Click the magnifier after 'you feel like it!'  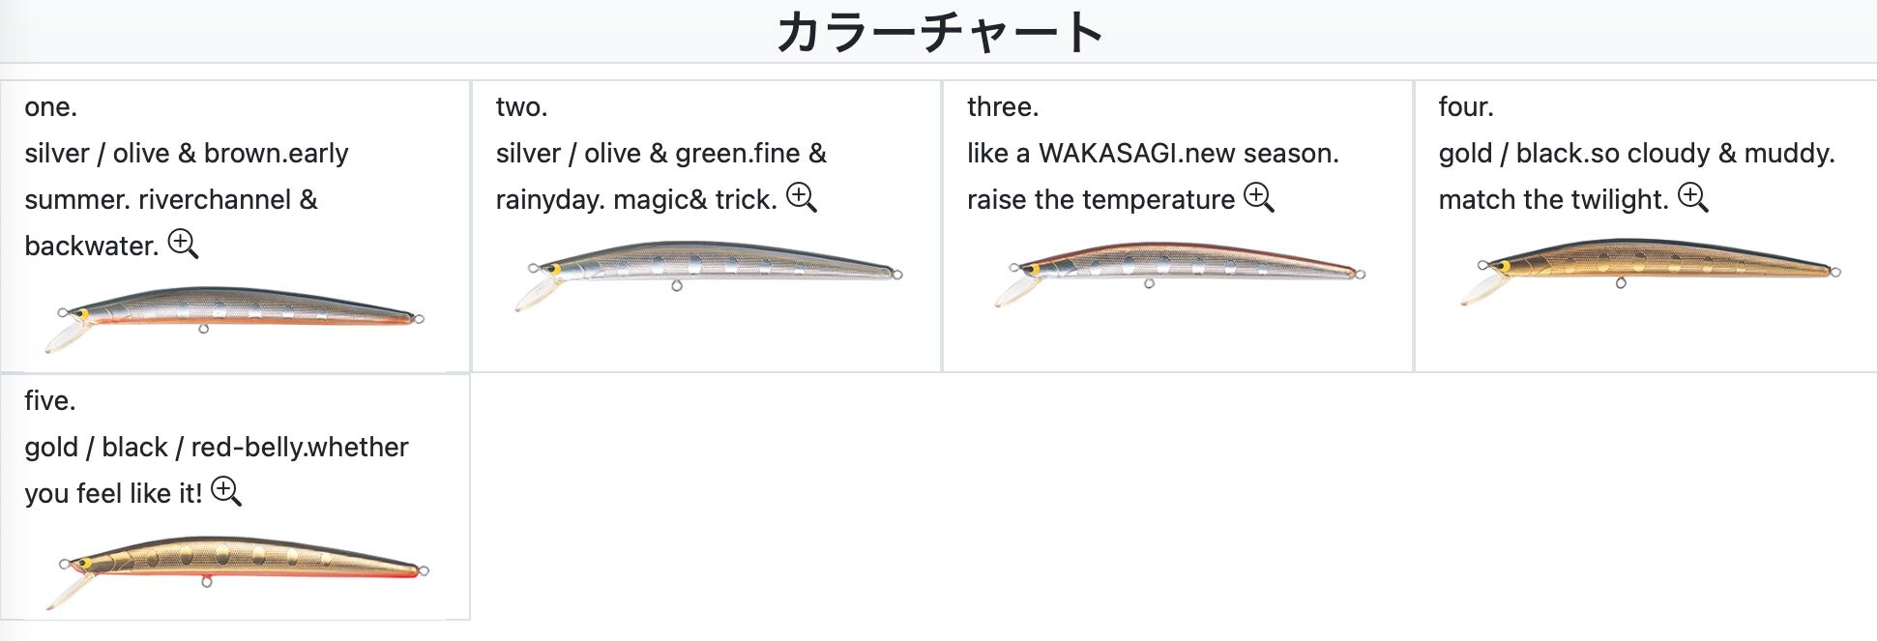tap(225, 491)
